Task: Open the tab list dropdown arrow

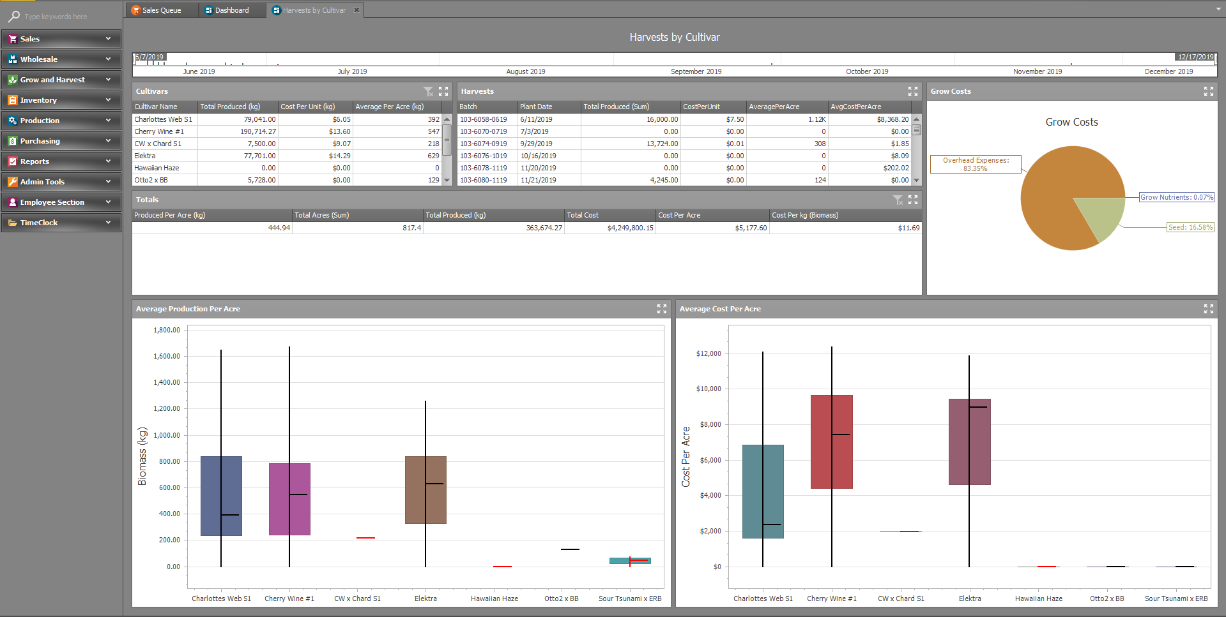Action: point(1218,10)
